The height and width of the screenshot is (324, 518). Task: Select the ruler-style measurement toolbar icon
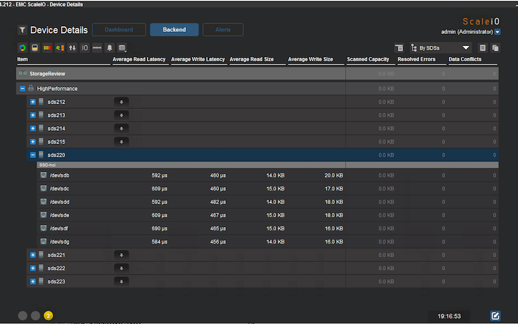97,48
